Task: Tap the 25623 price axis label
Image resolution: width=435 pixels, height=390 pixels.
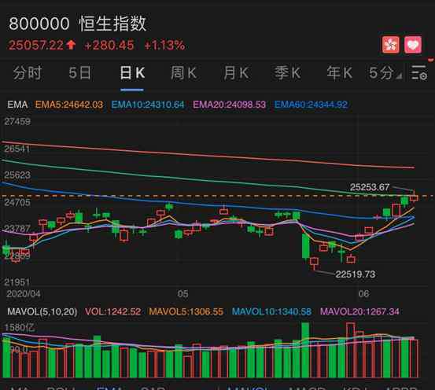Action: pyautogui.click(x=17, y=175)
